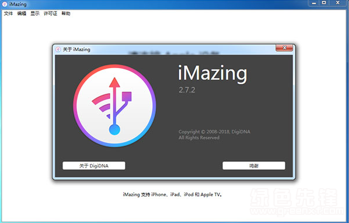Click the 关于 DigiDNA button

94,166
